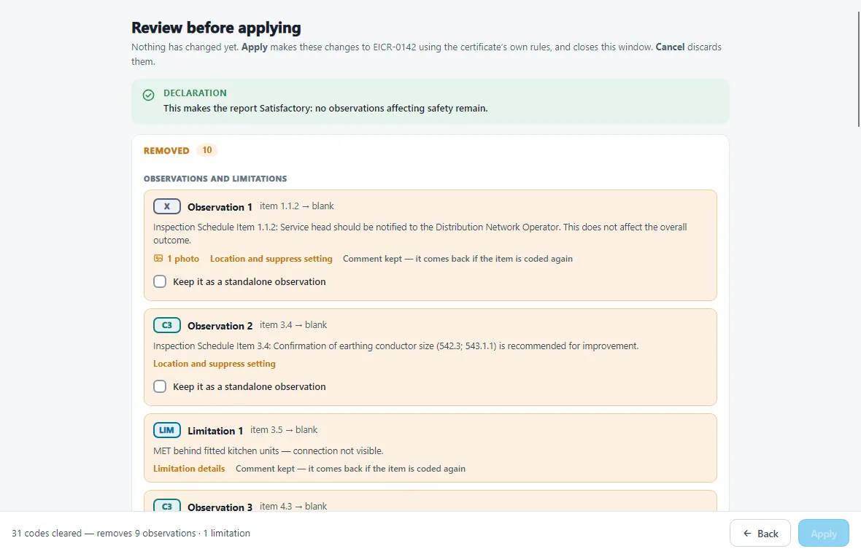Click Observation 2 earthing conductor description
The height and width of the screenshot is (554, 861).
coord(396,346)
